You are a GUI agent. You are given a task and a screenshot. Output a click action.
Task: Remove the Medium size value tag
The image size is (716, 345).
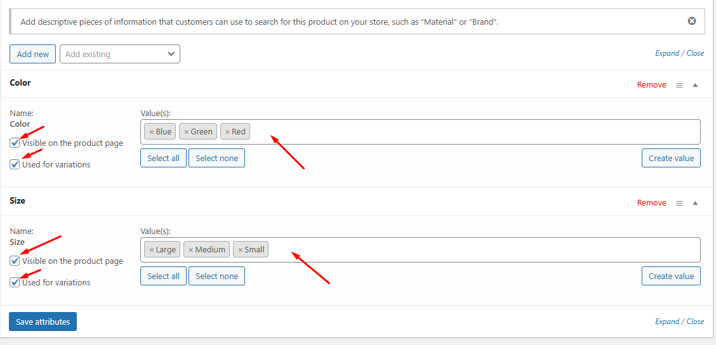click(191, 250)
